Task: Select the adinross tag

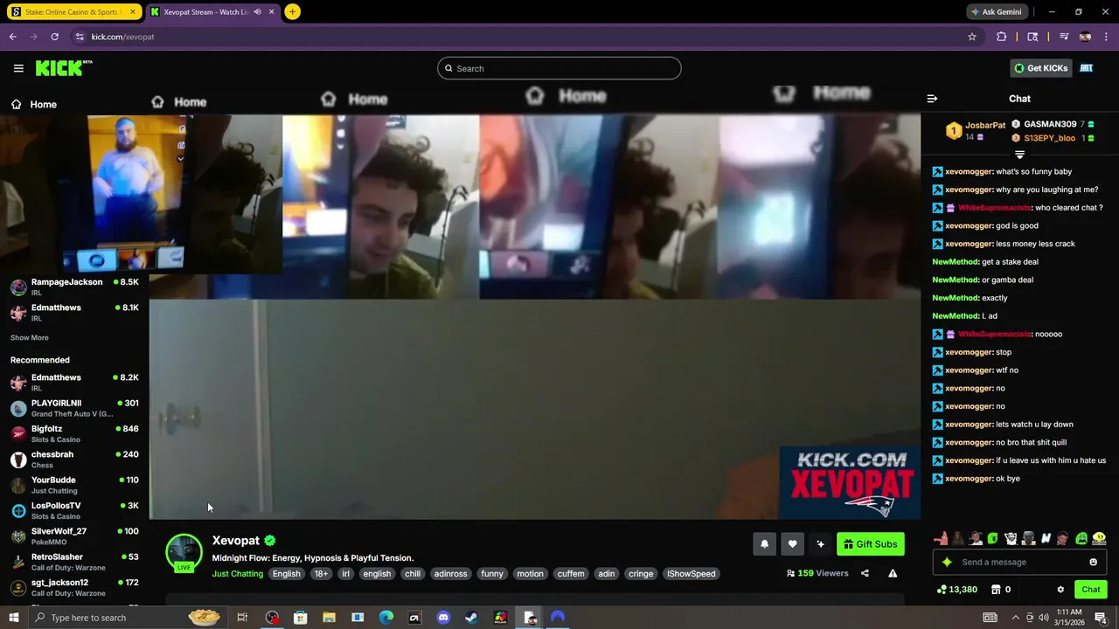Action: [x=450, y=574]
